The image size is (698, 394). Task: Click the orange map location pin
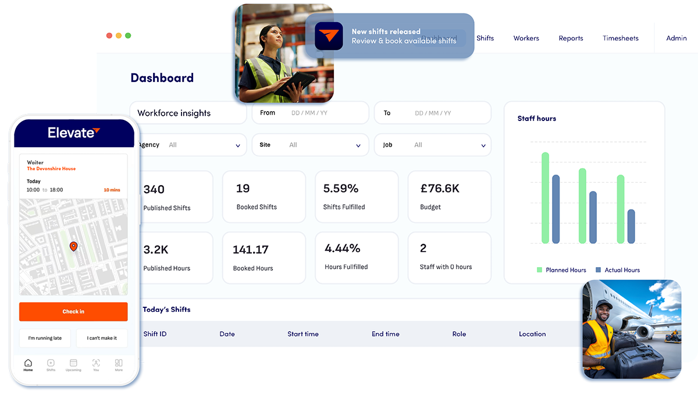[73, 247]
